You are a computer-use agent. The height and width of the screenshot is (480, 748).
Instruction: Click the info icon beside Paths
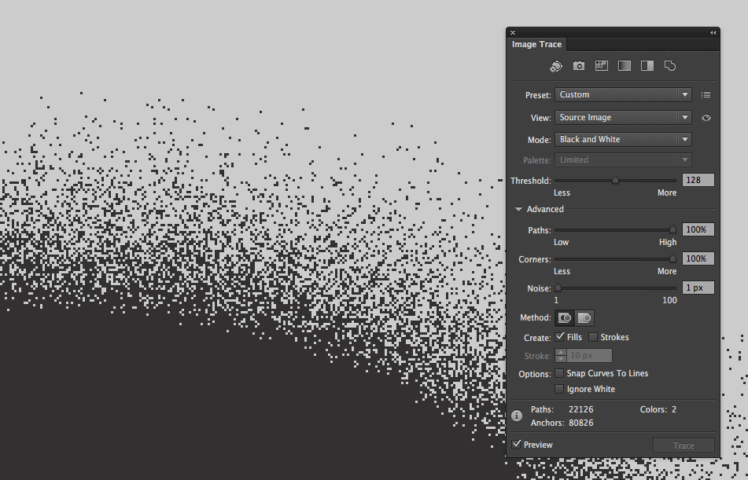click(x=517, y=416)
